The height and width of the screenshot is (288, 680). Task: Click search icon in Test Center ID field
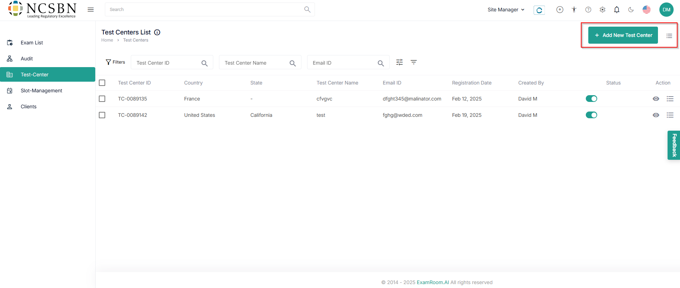[204, 63]
